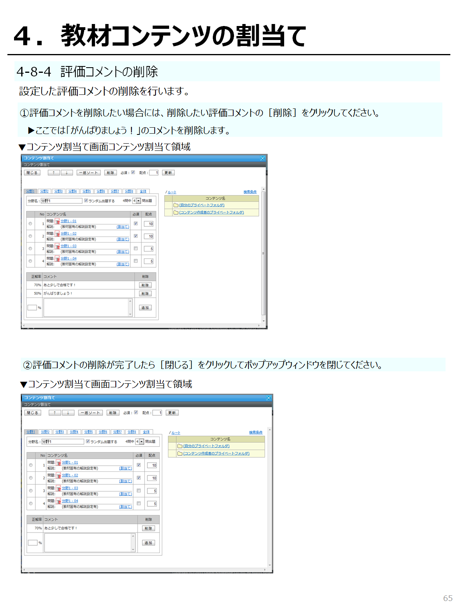Click the 分野1 - 04 content icon in lower screenshot

click(x=59, y=501)
